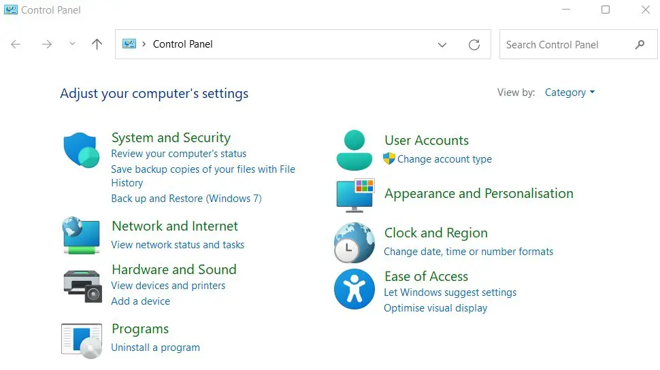Open the System and Security shield icon
Image resolution: width=660 pixels, height=370 pixels.
pyautogui.click(x=82, y=150)
